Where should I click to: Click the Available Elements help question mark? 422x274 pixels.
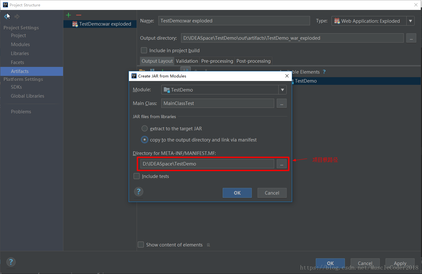tap(324, 72)
